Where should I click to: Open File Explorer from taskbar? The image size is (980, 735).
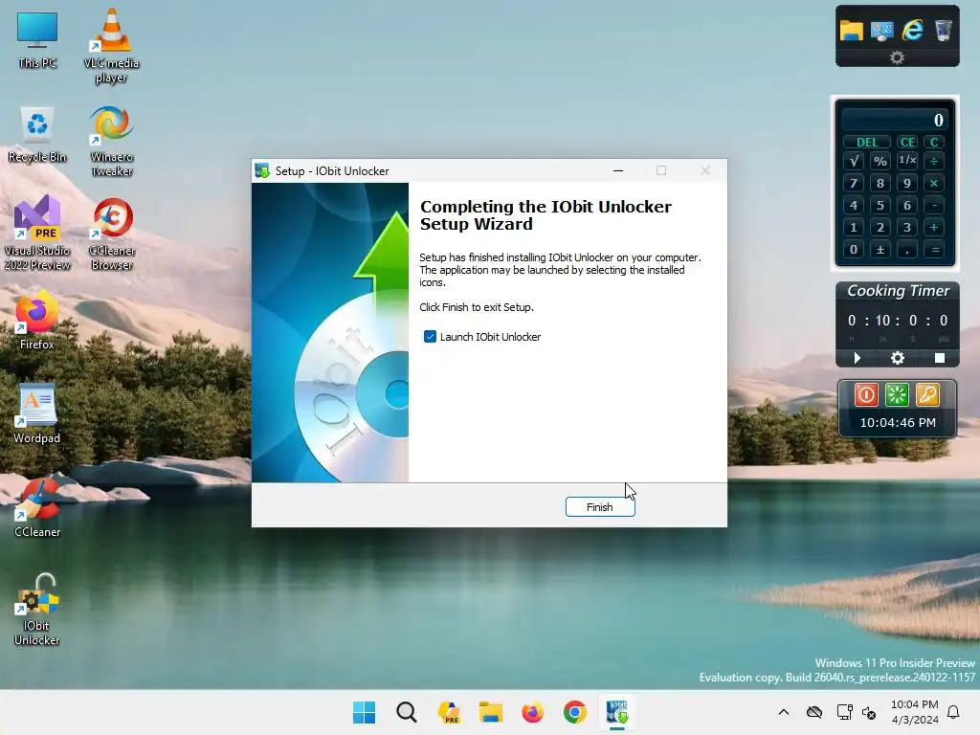tap(491, 712)
